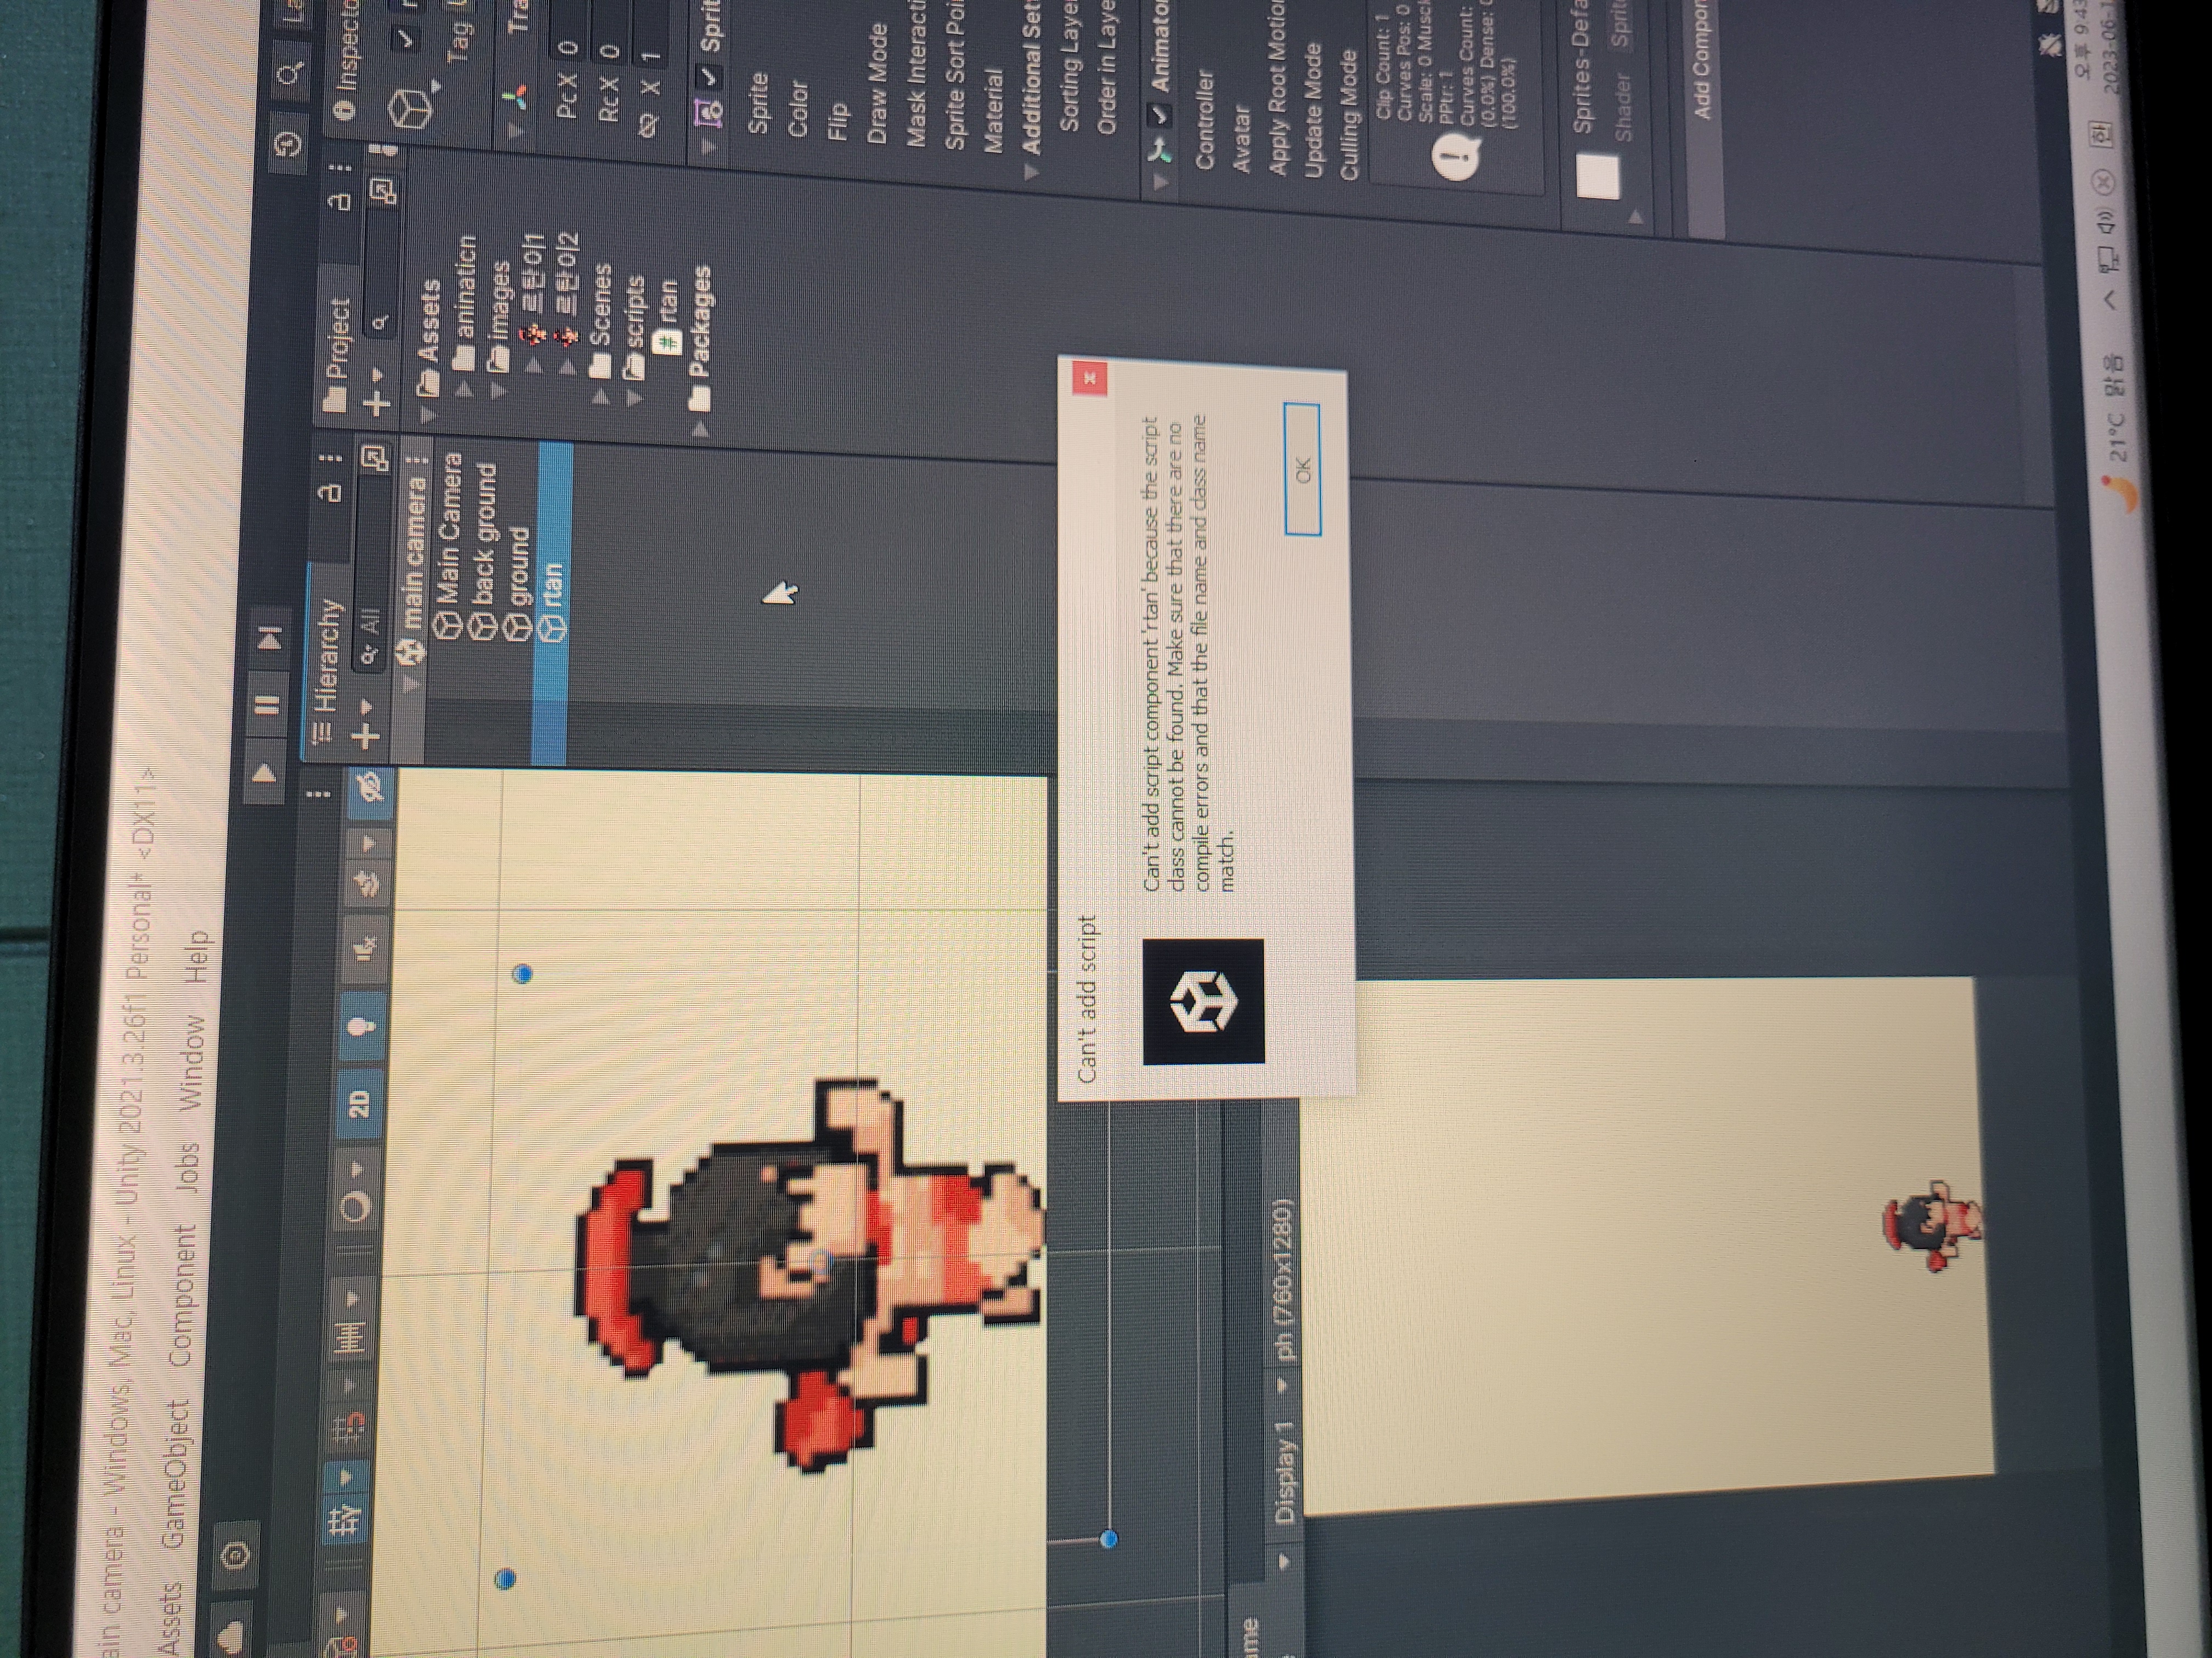This screenshot has height=1658, width=2212.
Task: Close the Can't add script dialog
Action: (x=1089, y=378)
